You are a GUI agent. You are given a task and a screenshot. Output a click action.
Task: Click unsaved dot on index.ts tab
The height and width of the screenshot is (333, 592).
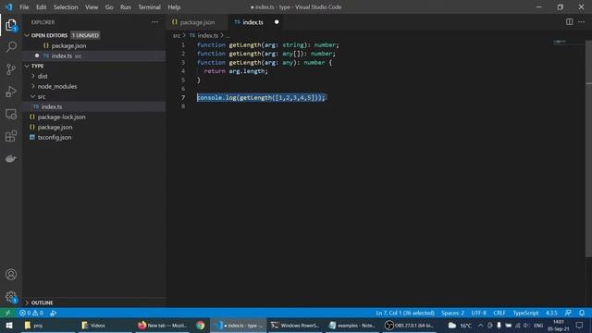[277, 22]
